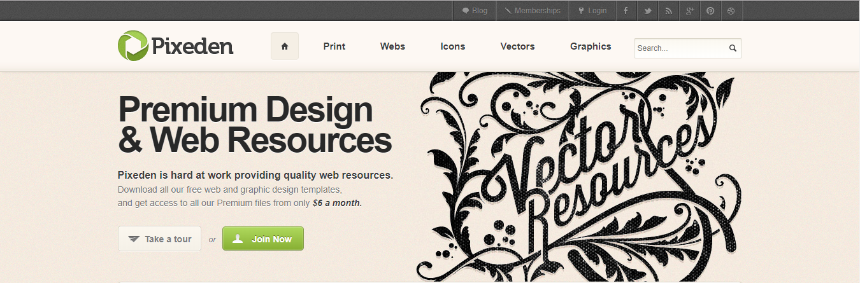Open the Dribbble icon
This screenshot has height=283, width=860.
[x=731, y=11]
